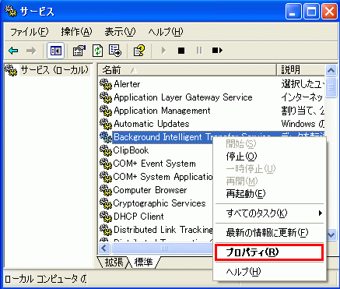
Task: Select サービス (ローカル) tree node
Action: pyautogui.click(x=54, y=70)
